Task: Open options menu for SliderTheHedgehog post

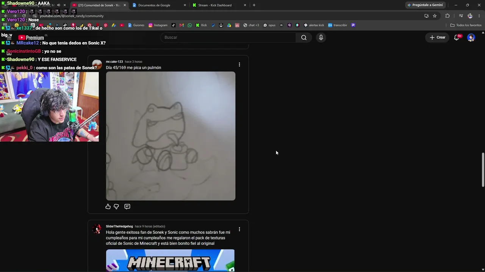Action: point(239,229)
